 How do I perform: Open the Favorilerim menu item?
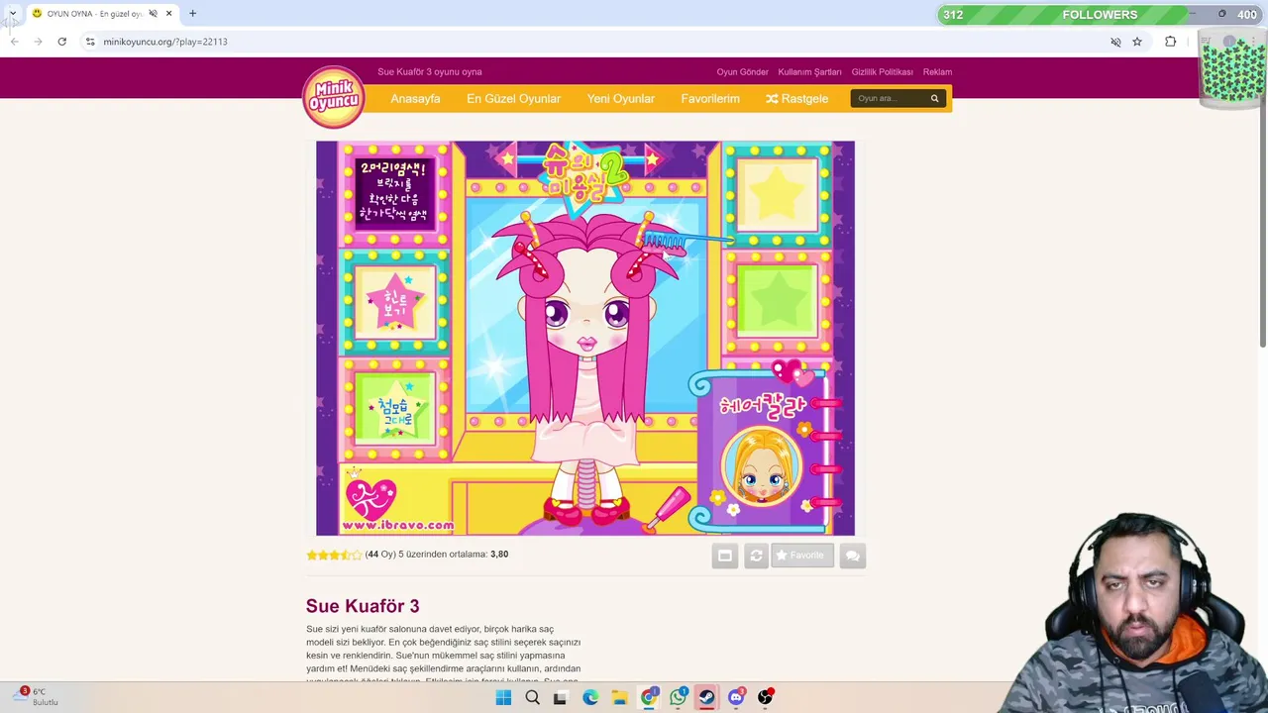710,99
